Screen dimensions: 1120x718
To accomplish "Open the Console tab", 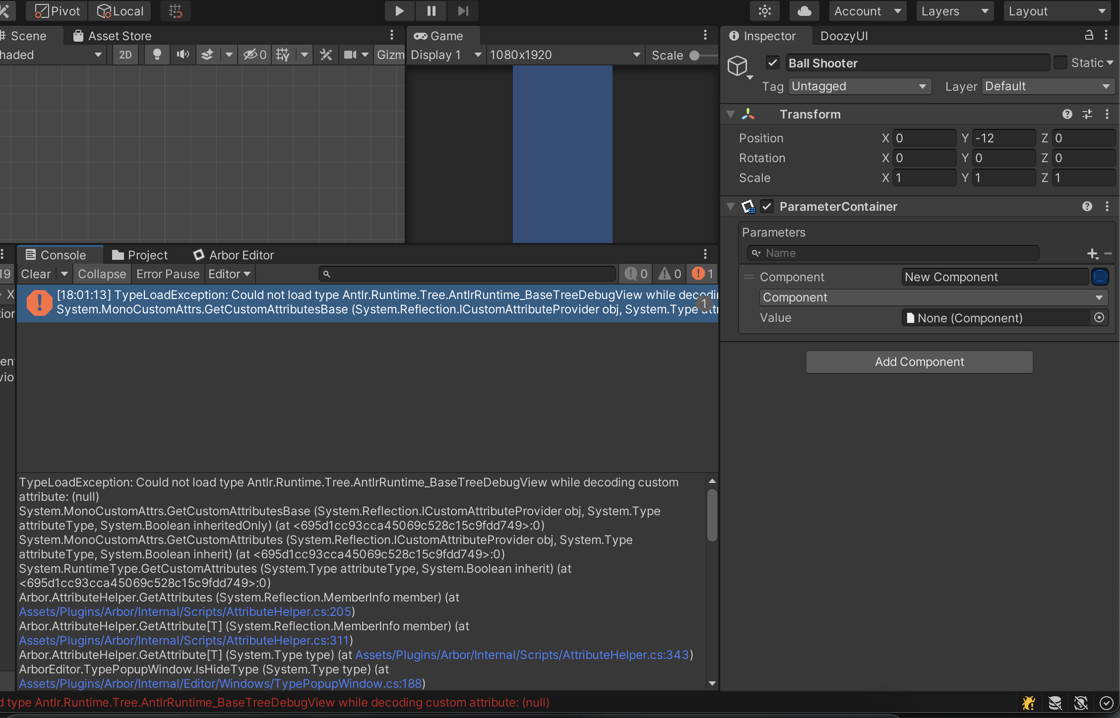I will (x=63, y=255).
